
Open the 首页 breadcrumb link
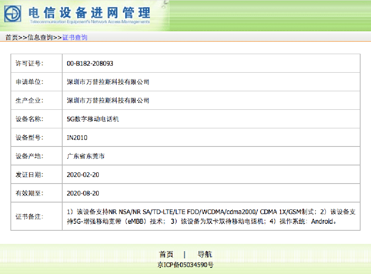[12, 37]
